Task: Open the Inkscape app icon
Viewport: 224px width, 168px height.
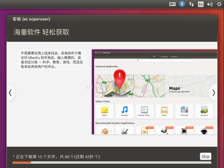Action: [x=204, y=131]
